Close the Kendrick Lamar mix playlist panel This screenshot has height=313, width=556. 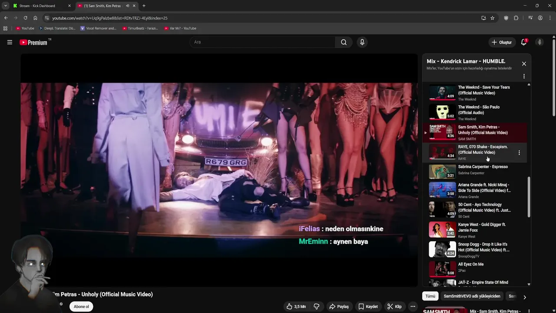click(x=524, y=64)
